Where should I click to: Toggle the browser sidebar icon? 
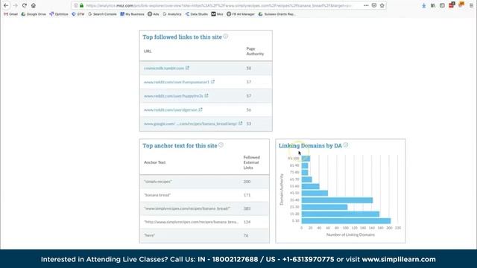point(442,5)
